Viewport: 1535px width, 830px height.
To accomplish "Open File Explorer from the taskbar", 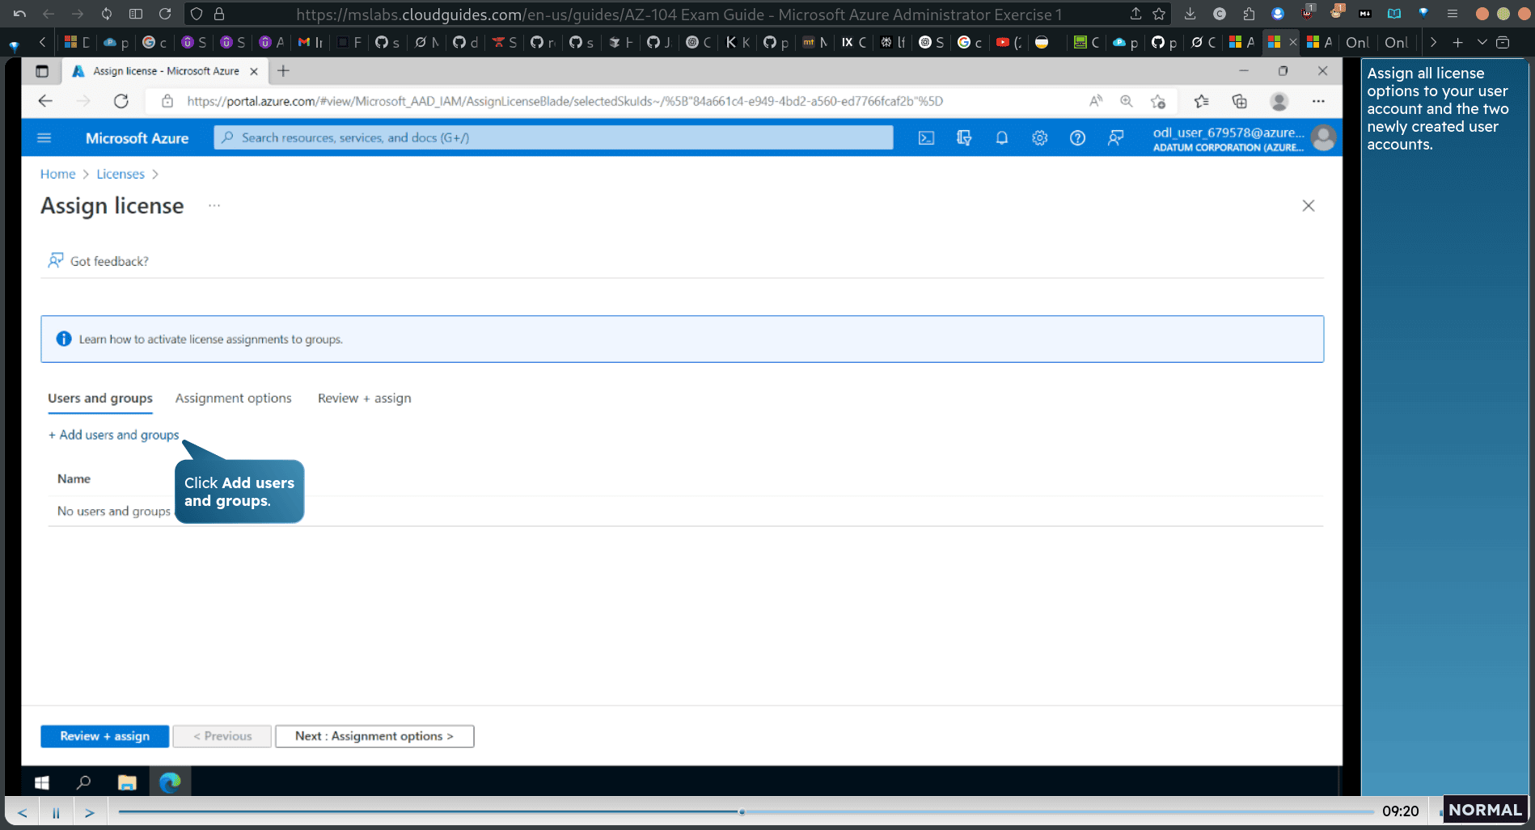I will (127, 782).
